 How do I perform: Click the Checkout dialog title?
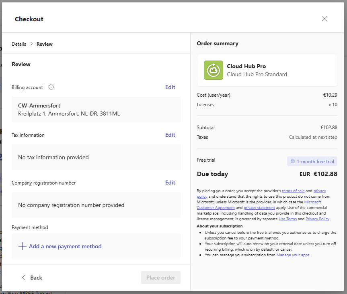coord(29,19)
